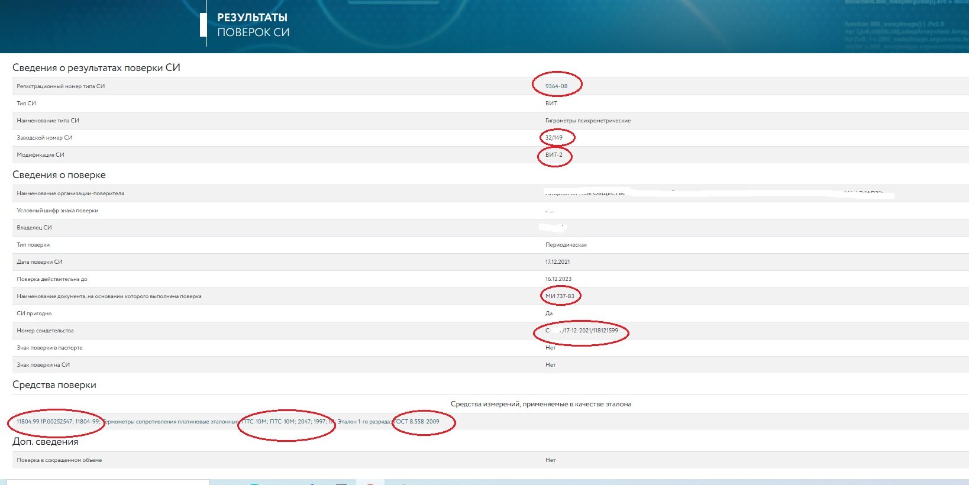Image resolution: width=969 pixels, height=485 pixels.
Task: Select the Периодическая verification type value
Action: pyautogui.click(x=566, y=245)
